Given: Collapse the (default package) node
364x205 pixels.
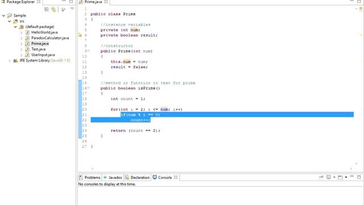Looking at the screenshot, I should click(15, 27).
